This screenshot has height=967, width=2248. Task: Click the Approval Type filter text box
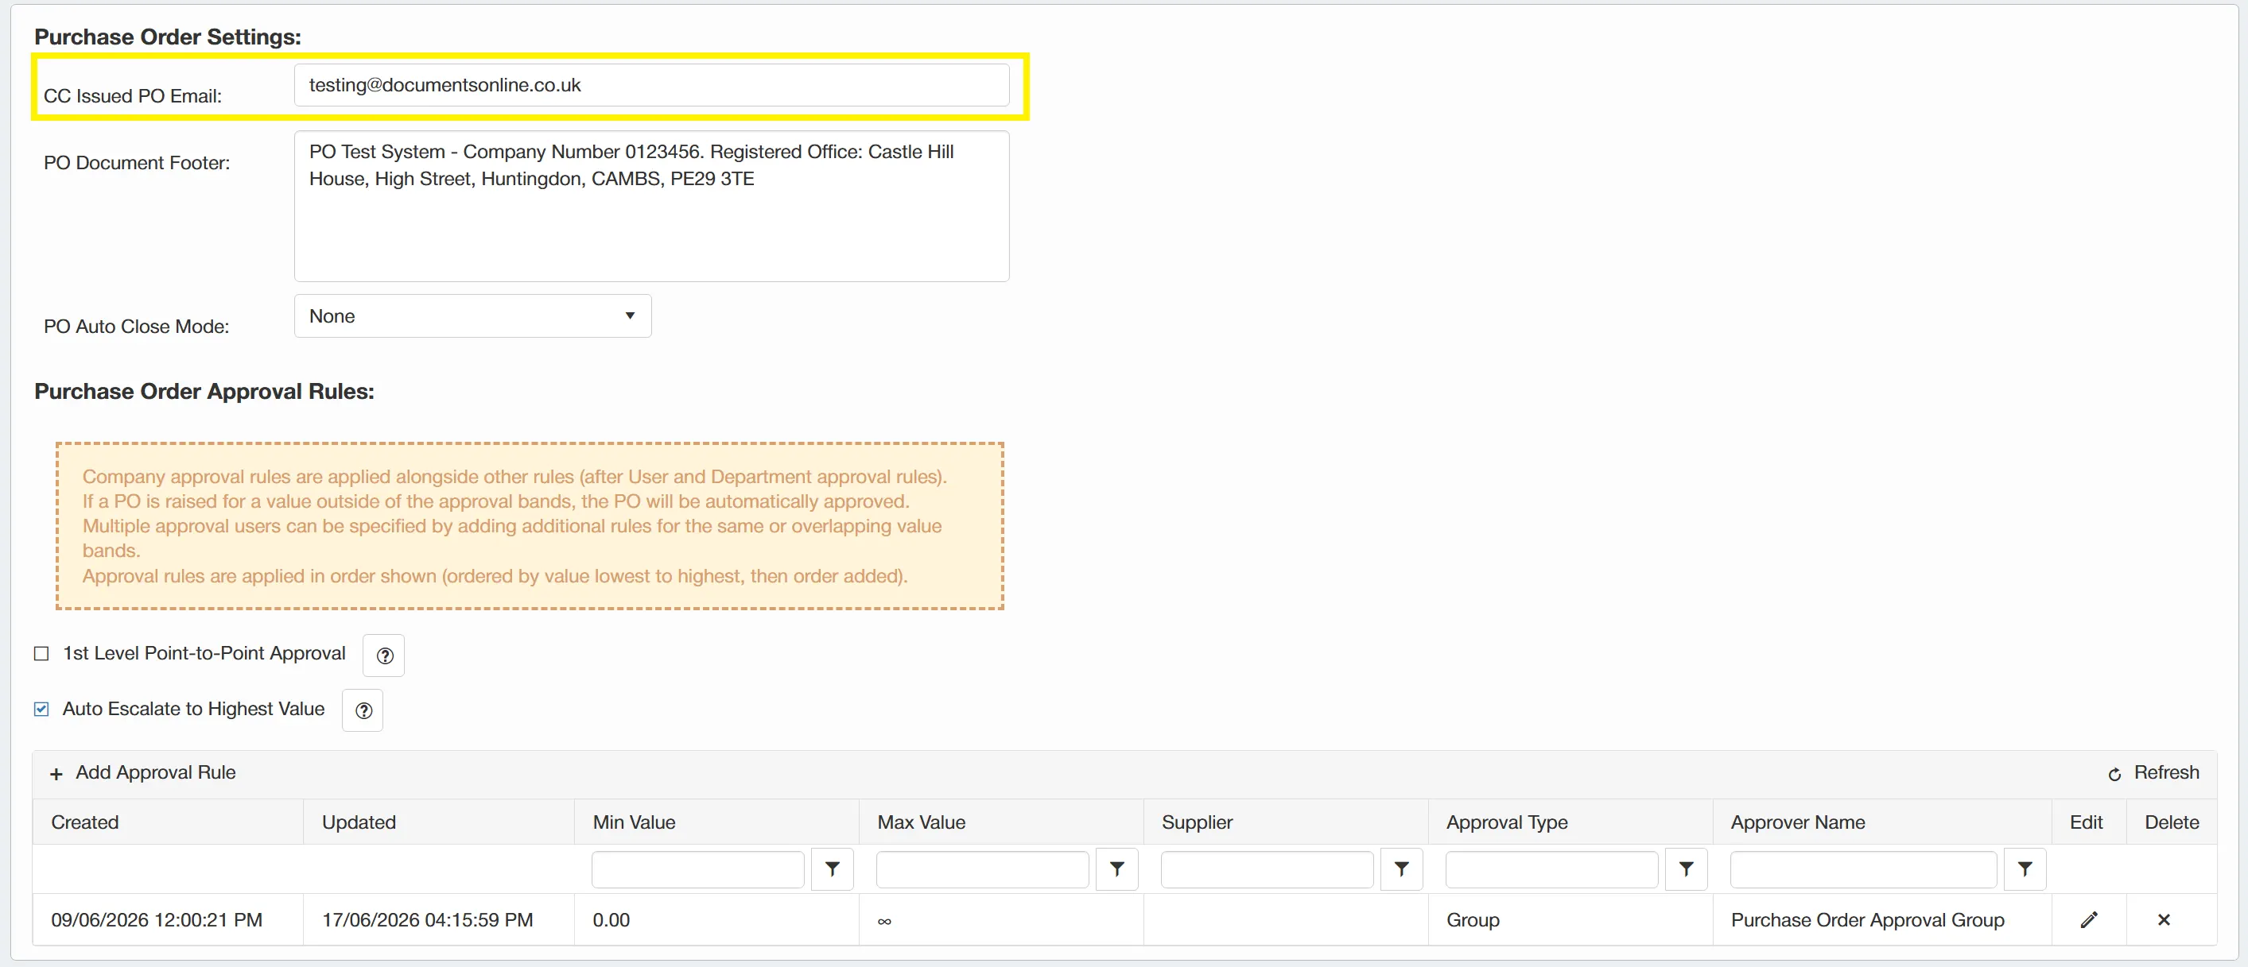coord(1551,869)
